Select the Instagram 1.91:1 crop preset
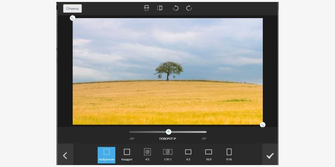The width and height of the screenshot is (335, 167). click(168, 155)
